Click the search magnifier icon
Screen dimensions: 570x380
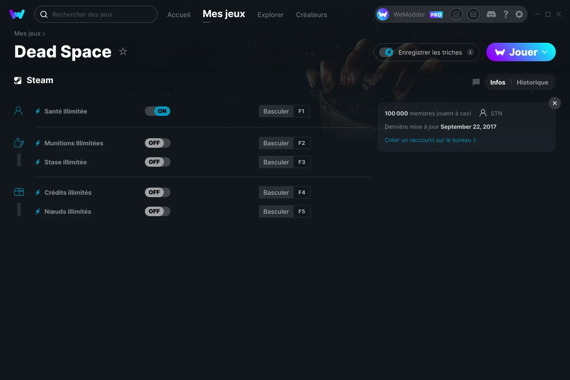(x=44, y=15)
